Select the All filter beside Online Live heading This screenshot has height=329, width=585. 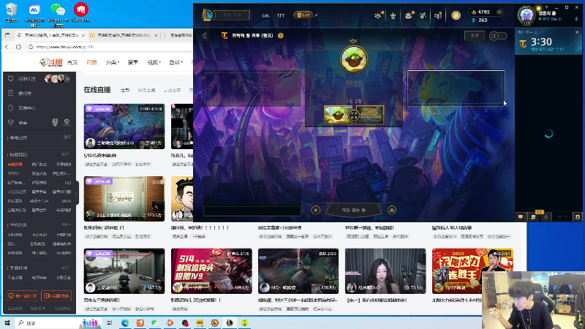125,90
